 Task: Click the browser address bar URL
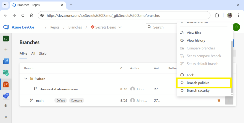(x=104, y=15)
